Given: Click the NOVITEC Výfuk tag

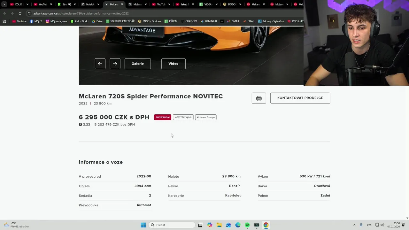Looking at the screenshot, I should 183,117.
